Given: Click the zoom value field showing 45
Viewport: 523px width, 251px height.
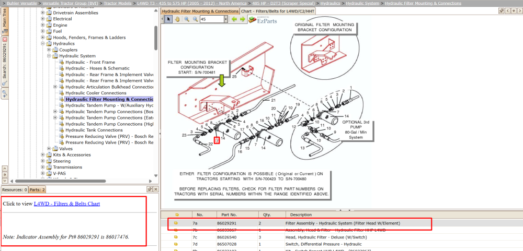Looking at the screenshot, I should 212,19.
